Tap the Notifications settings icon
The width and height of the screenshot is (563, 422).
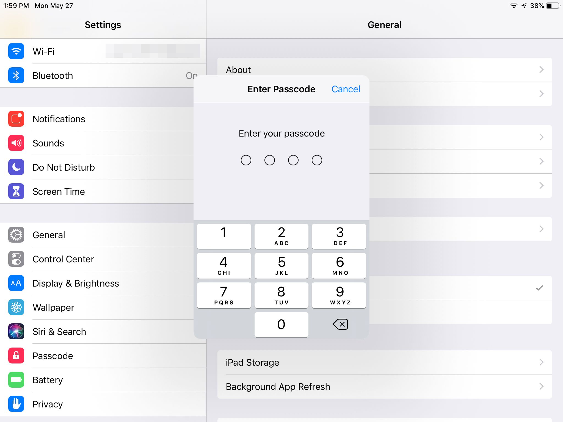(x=16, y=119)
